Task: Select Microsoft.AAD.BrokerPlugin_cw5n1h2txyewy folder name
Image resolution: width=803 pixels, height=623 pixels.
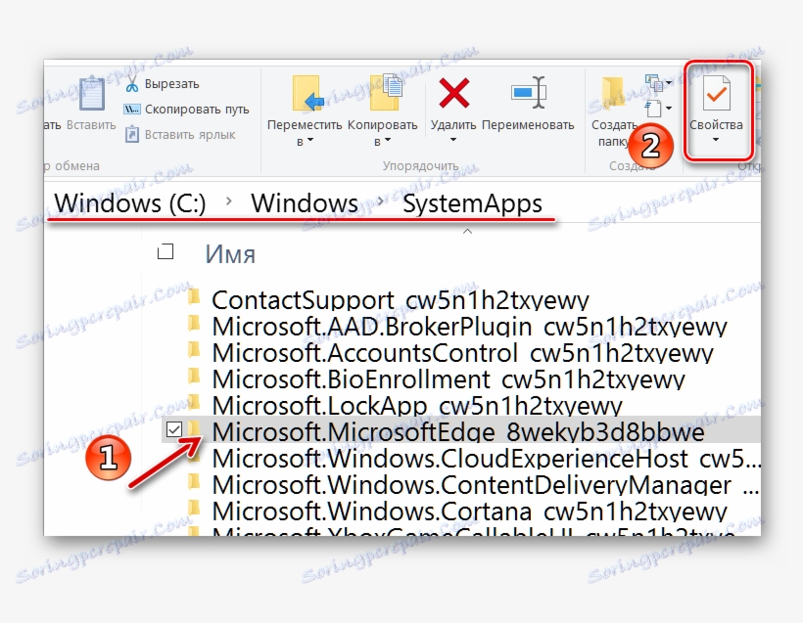Action: pyautogui.click(x=470, y=327)
